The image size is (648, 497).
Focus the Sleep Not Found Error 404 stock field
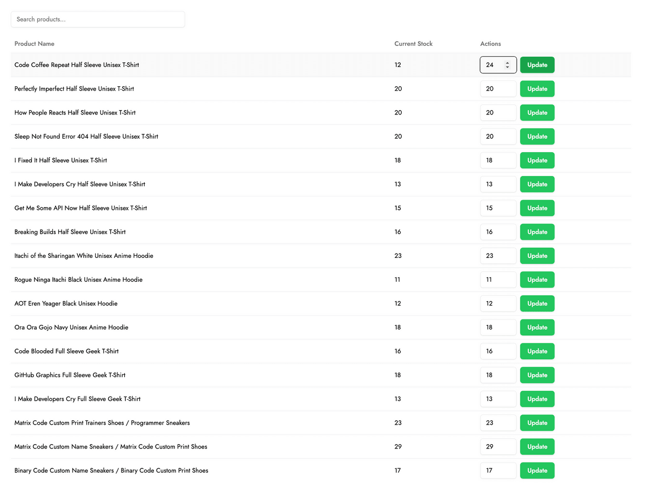(498, 137)
